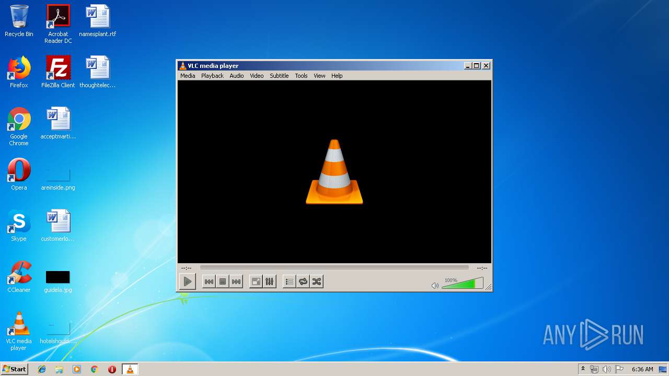The width and height of the screenshot is (669, 376).
Task: Toggle the playlist view
Action: 290,281
